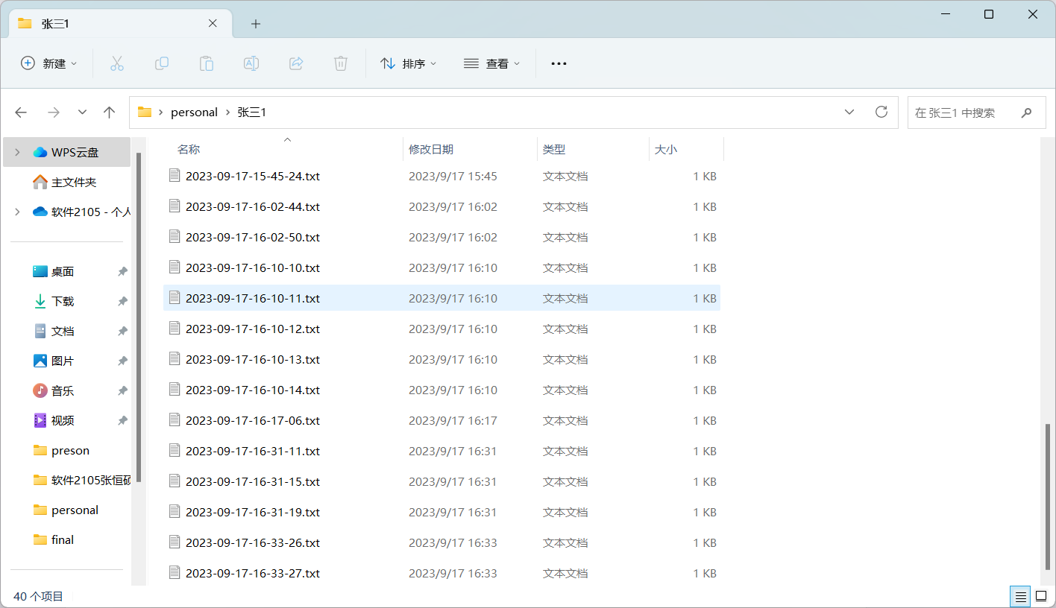Click file icon of 2023-09-17-16-31-11.txt

pyautogui.click(x=175, y=451)
